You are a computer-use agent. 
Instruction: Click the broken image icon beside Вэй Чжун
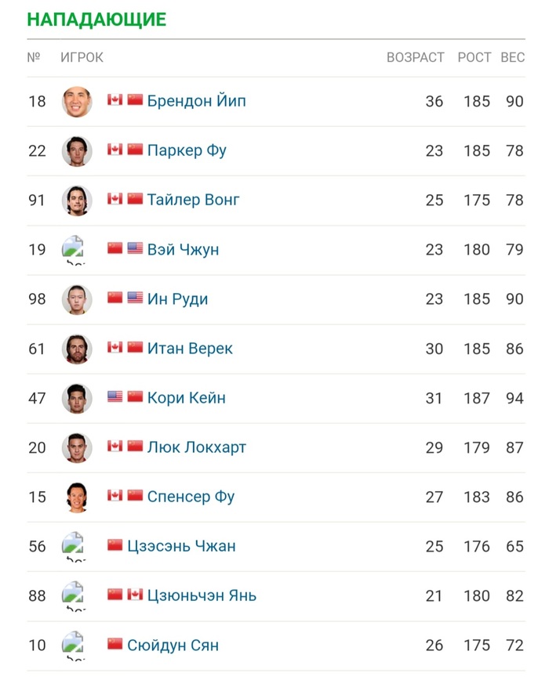point(74,249)
